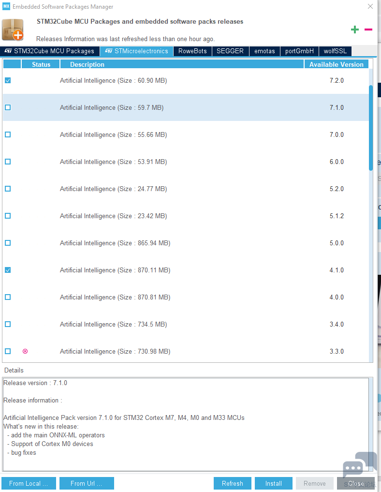Open the portGmbH tab

click(299, 51)
